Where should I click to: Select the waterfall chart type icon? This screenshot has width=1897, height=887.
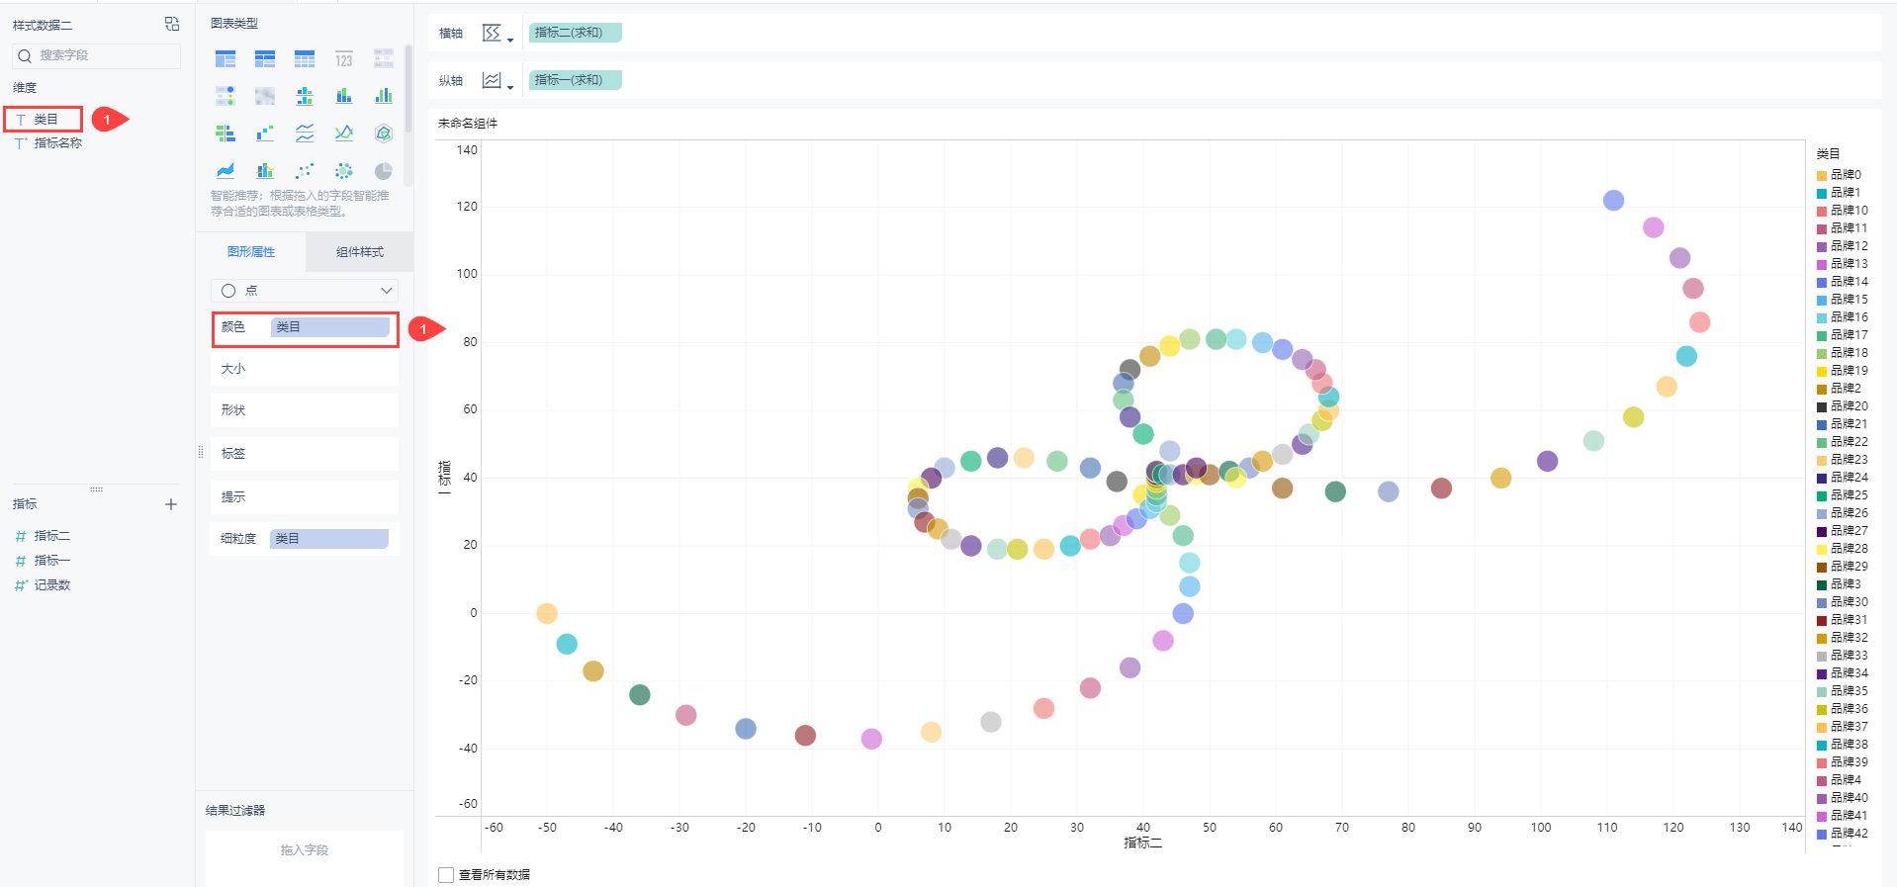[265, 133]
